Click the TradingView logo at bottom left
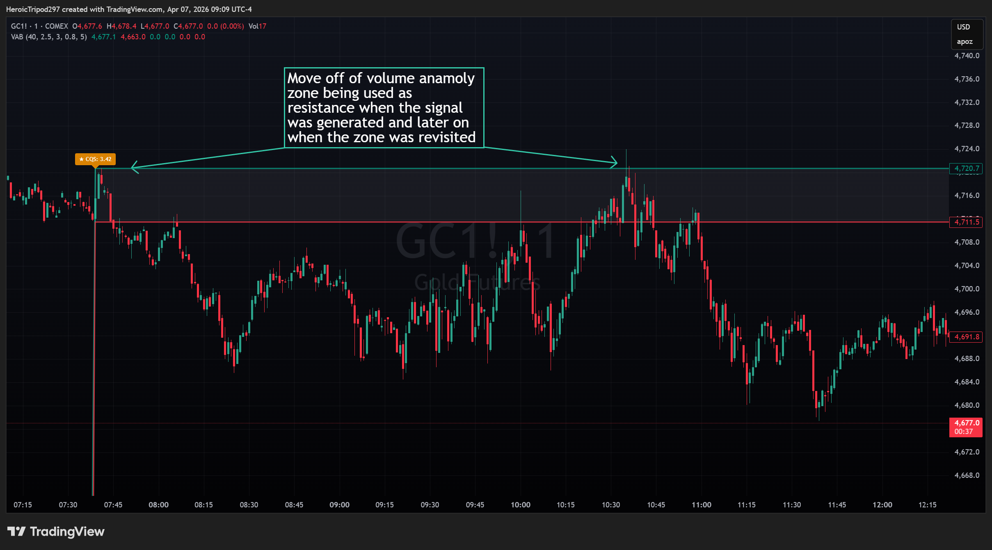 [x=56, y=532]
